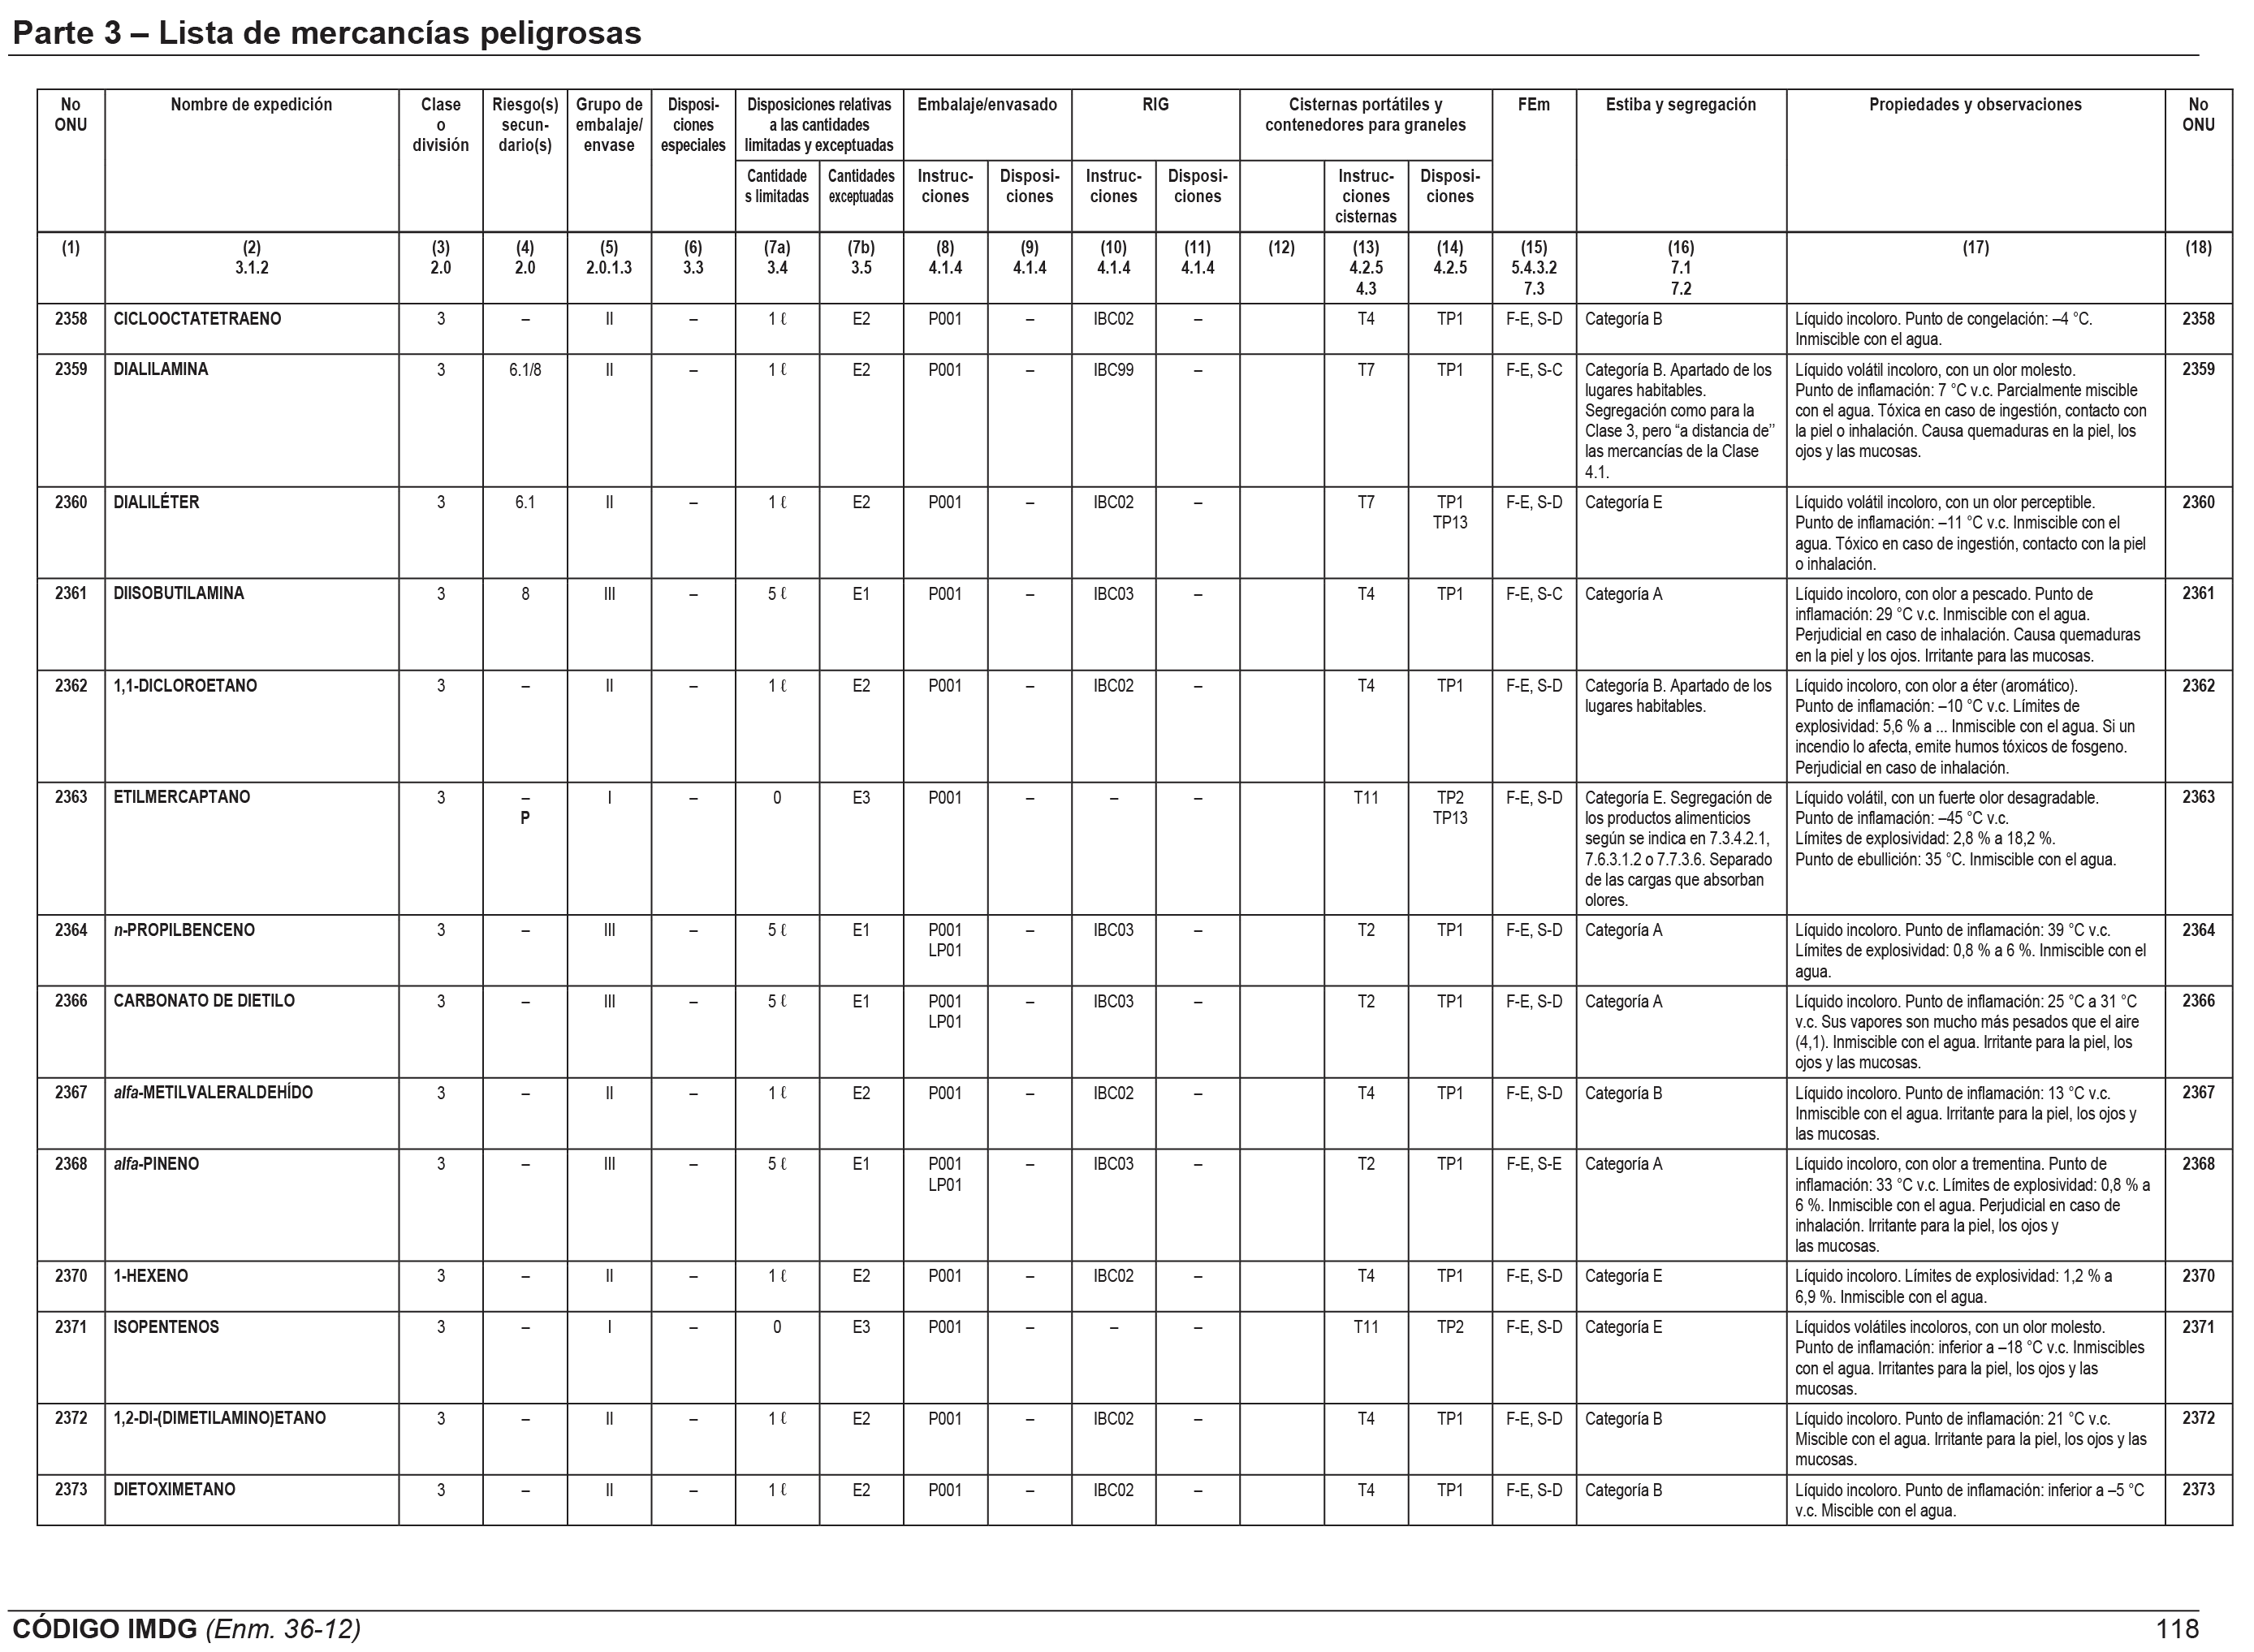Select 'Categoría A' in CARBONATO DE DIETILO row
2254x1652 pixels.
1623,1001
